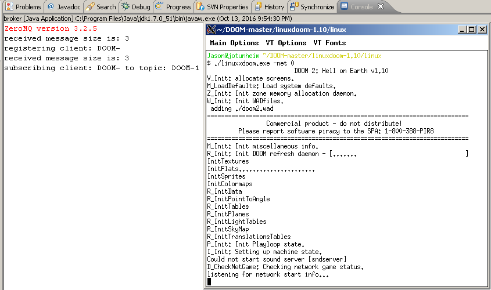Screen dimensions: 491x290
Task: Minimize the DOOM xterm window
Action: pos(461,30)
